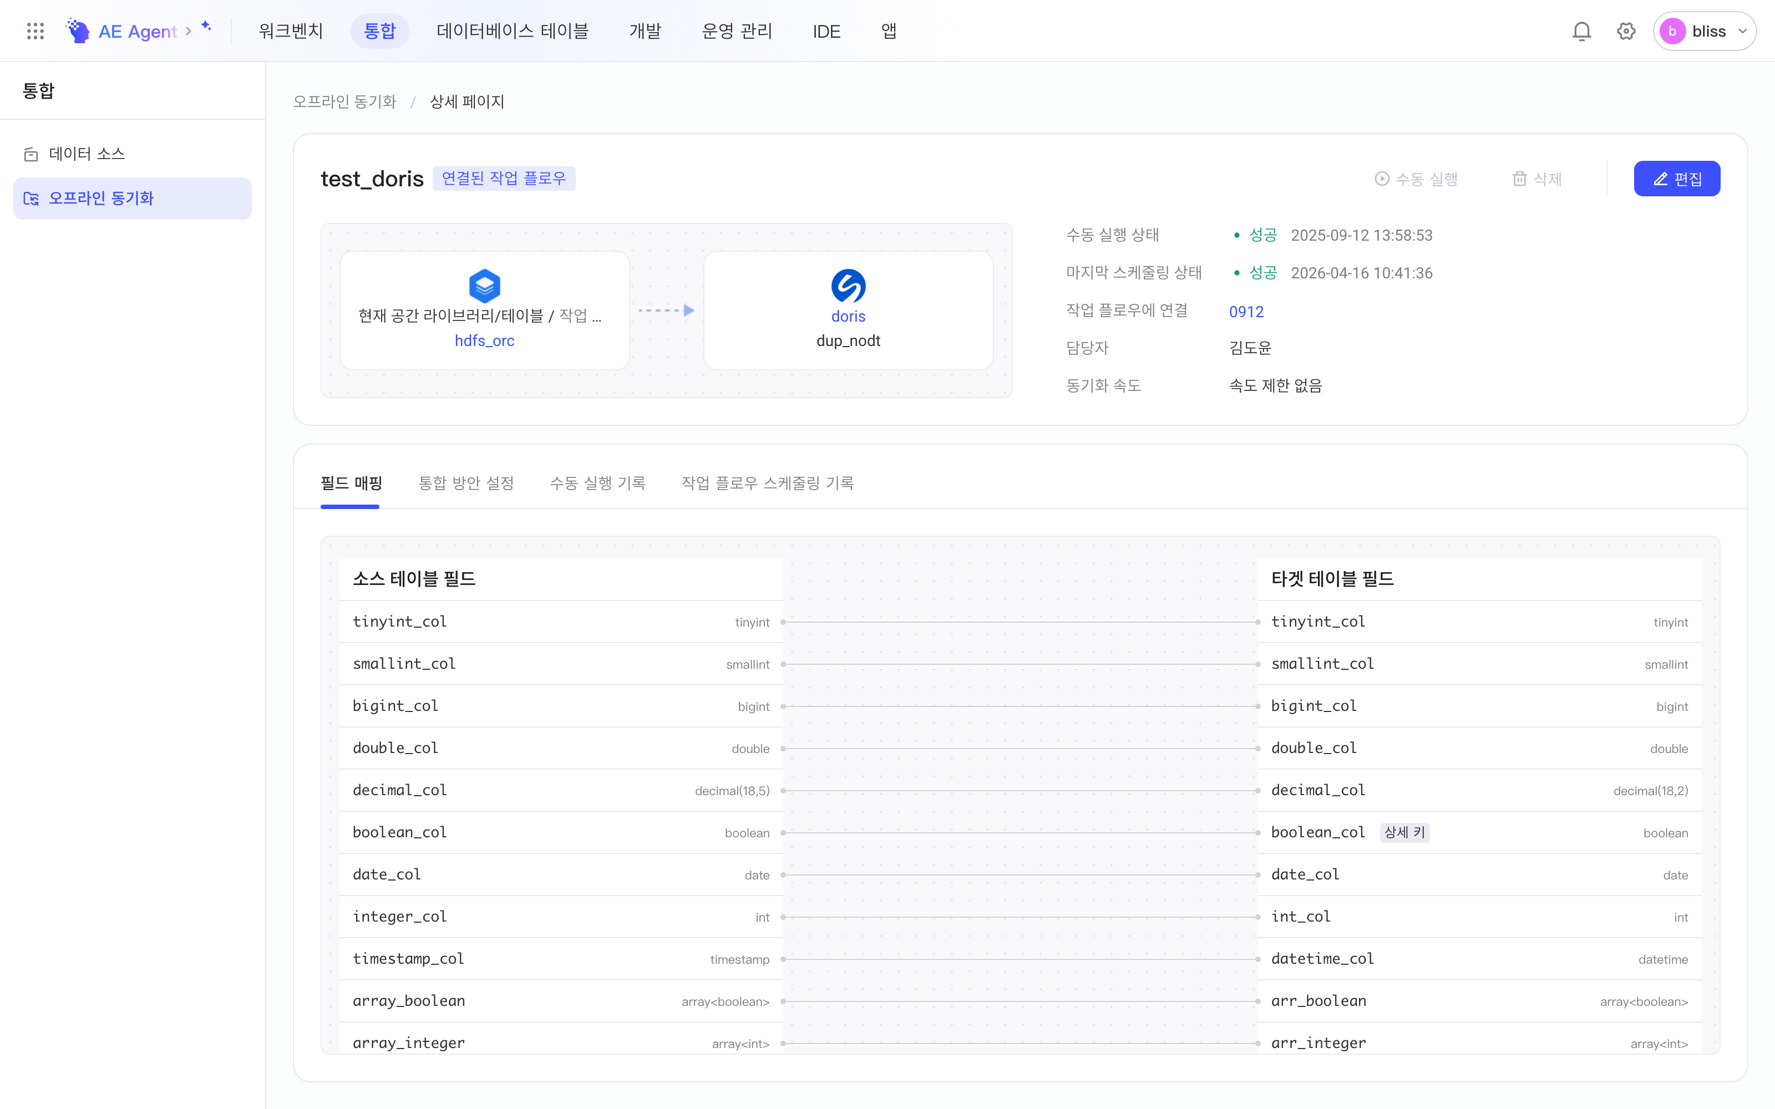Image resolution: width=1775 pixels, height=1109 pixels.
Task: Open the 앱 menu
Action: [x=889, y=31]
